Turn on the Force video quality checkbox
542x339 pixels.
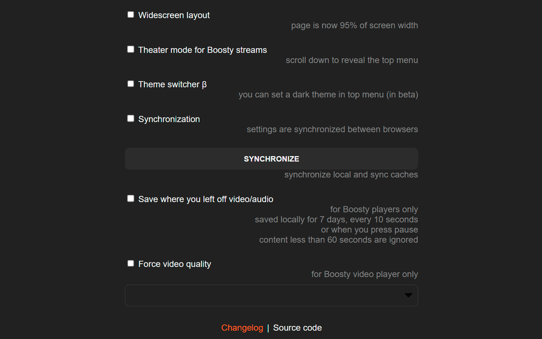[x=131, y=264]
